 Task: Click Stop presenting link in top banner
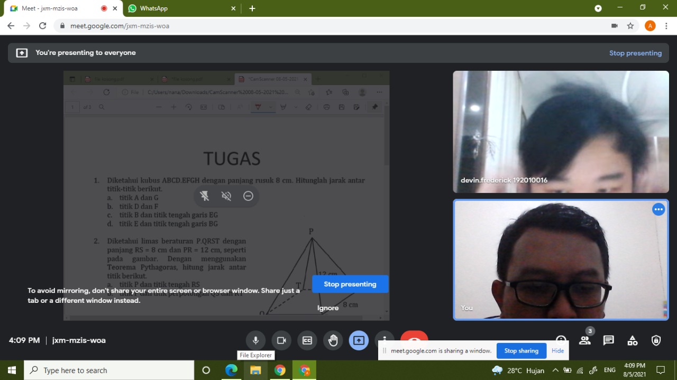coord(635,53)
